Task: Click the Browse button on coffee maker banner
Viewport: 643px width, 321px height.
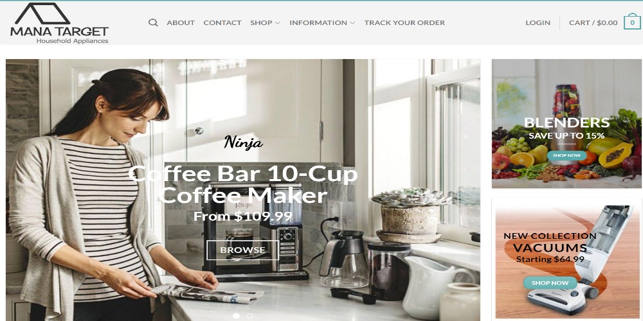Action: tap(243, 250)
